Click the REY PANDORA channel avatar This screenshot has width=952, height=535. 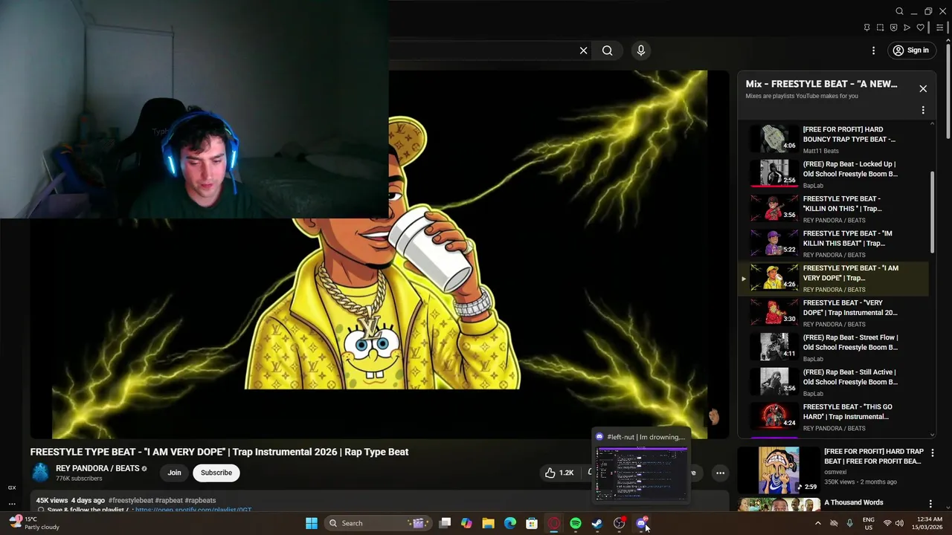pyautogui.click(x=40, y=473)
